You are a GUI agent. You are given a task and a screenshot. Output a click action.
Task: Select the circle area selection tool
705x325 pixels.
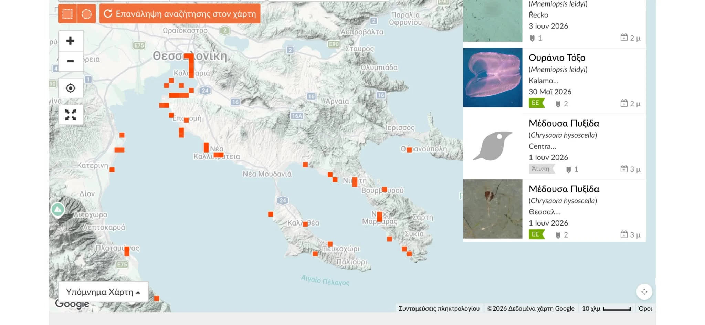86,14
